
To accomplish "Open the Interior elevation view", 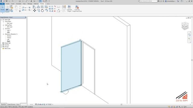I will click(x=9, y=38).
